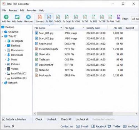The width and height of the screenshot is (139, 130).
Task: Select the Scan_002.jpg file name
Action: 46,38
